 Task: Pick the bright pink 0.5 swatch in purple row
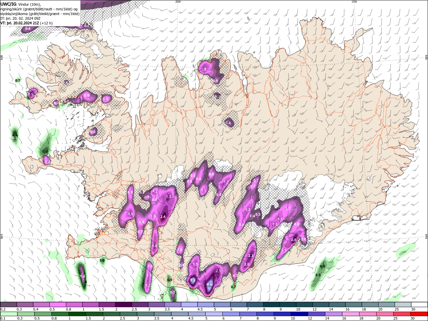[58, 305]
